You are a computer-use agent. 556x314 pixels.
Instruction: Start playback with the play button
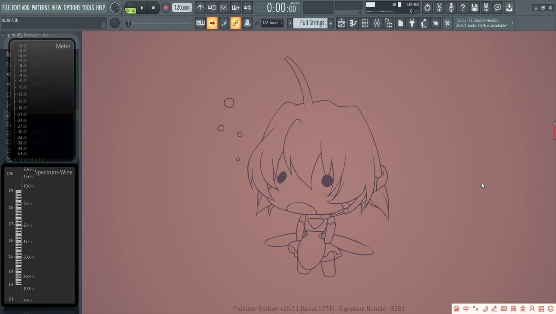[142, 7]
